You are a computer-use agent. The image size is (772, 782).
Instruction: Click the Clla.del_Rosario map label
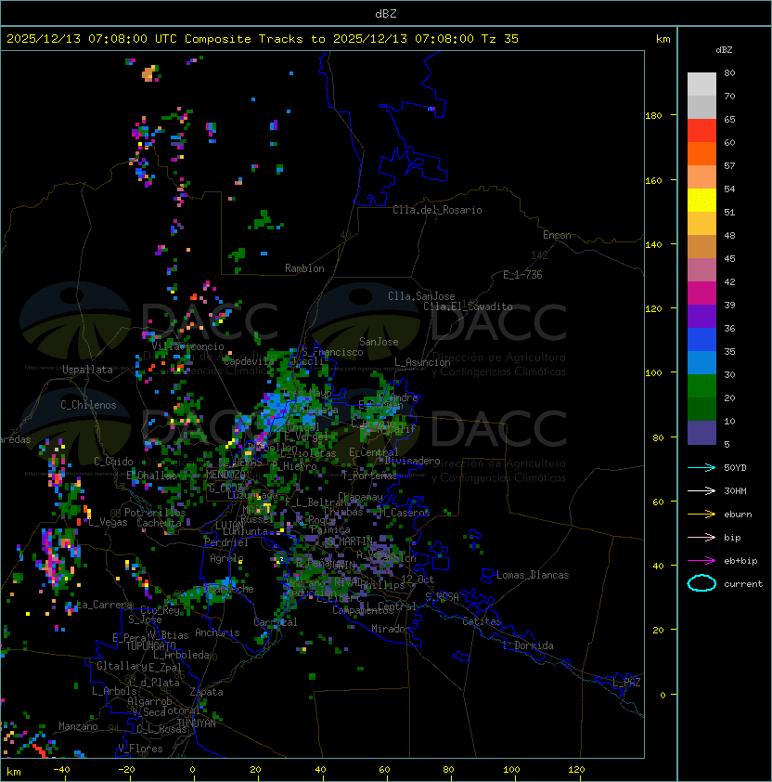(x=437, y=210)
